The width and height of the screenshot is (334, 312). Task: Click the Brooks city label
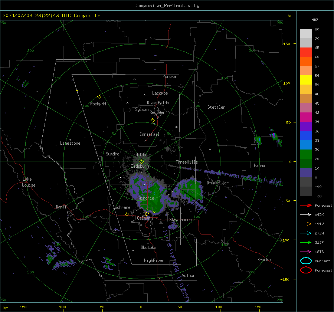coord(264,260)
